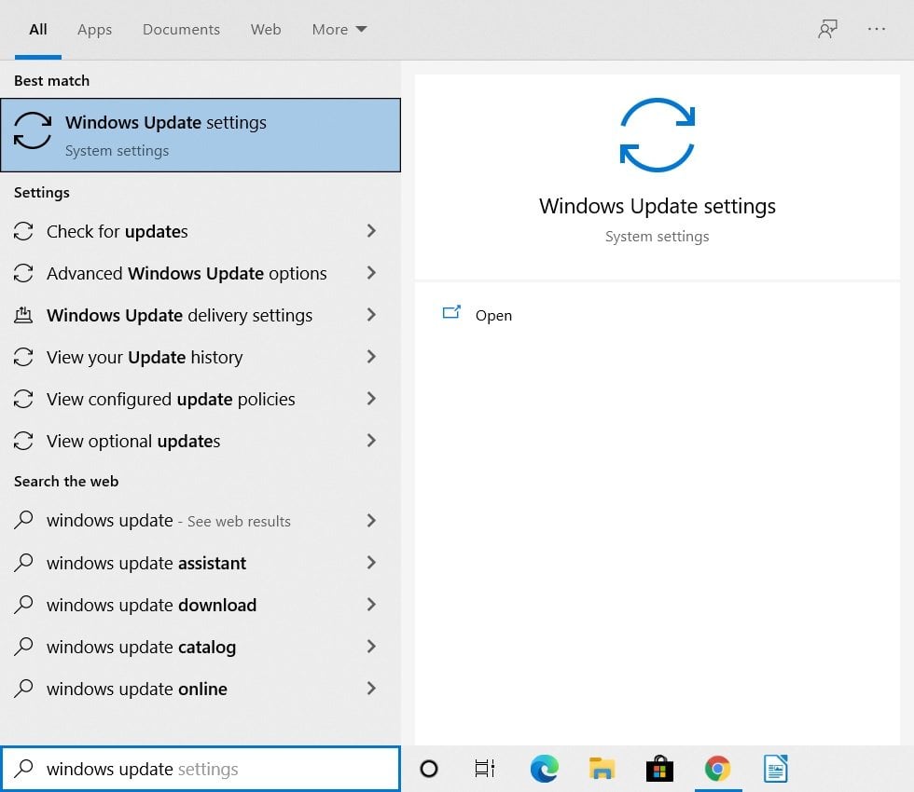The height and width of the screenshot is (792, 914).
Task: Click 'windows update - See web results' entry
Action: pos(201,521)
